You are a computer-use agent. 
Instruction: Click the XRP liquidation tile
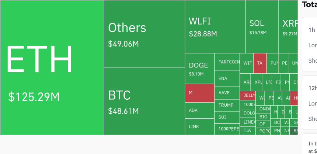click(x=288, y=27)
